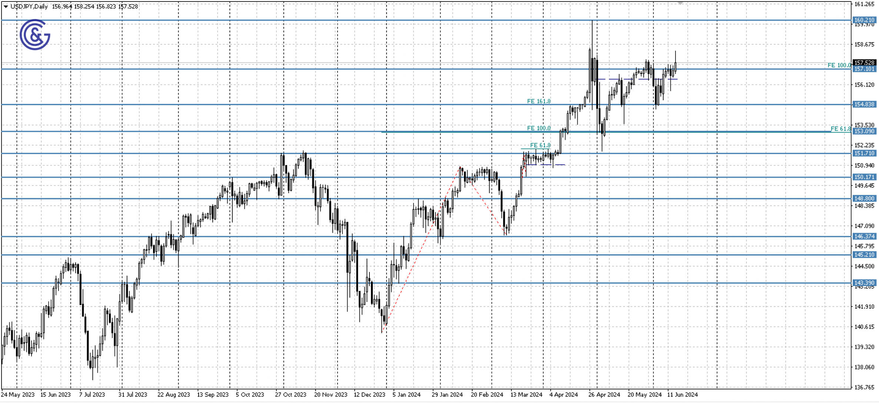Viewport: 879px width, 403px height.
Task: Click the FE 61.8 teal label
Action: (540, 145)
